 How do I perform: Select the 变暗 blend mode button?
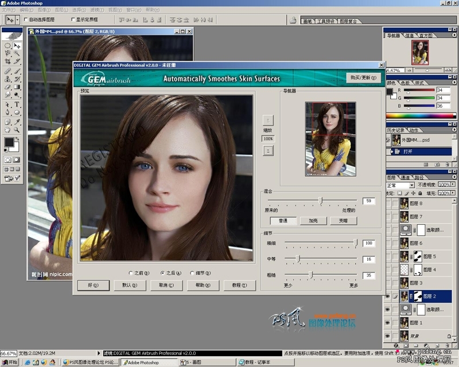[x=343, y=221]
